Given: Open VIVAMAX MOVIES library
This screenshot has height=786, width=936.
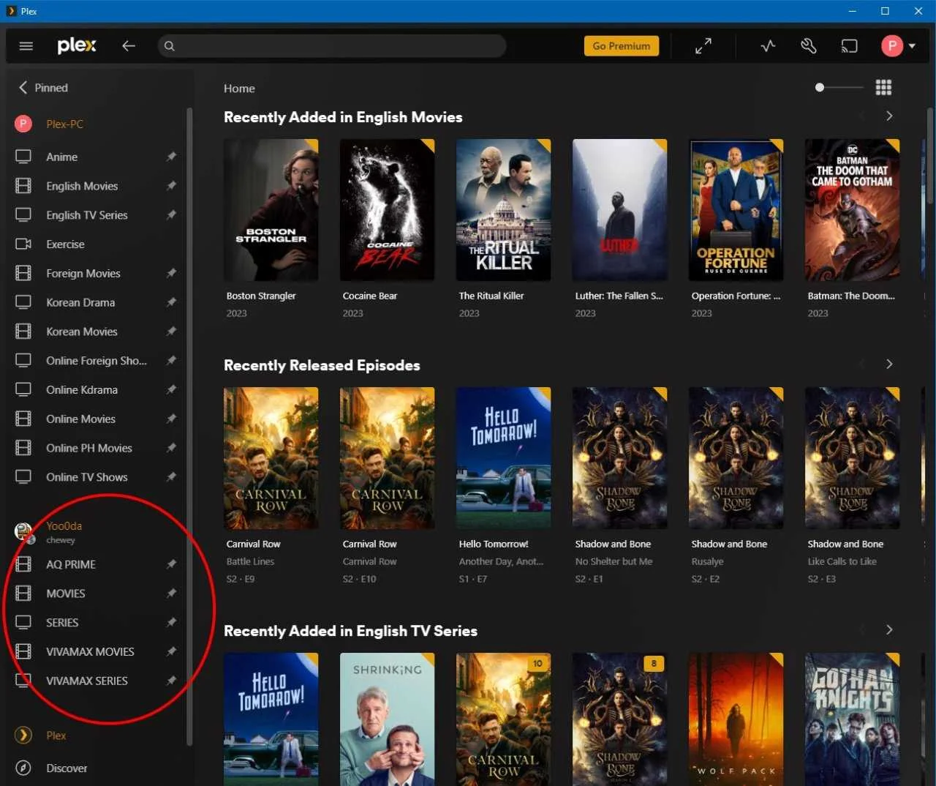Looking at the screenshot, I should point(90,651).
